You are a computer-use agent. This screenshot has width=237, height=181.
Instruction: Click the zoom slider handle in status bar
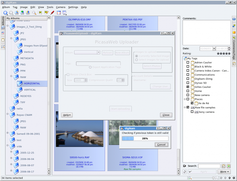click(213, 178)
